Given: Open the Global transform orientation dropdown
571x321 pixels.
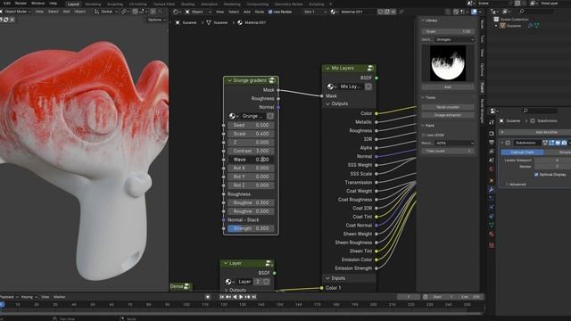Looking at the screenshot, I should [106, 12].
